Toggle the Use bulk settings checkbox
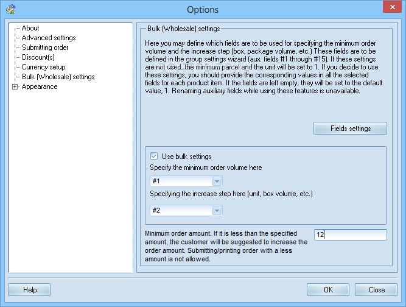 click(154, 156)
